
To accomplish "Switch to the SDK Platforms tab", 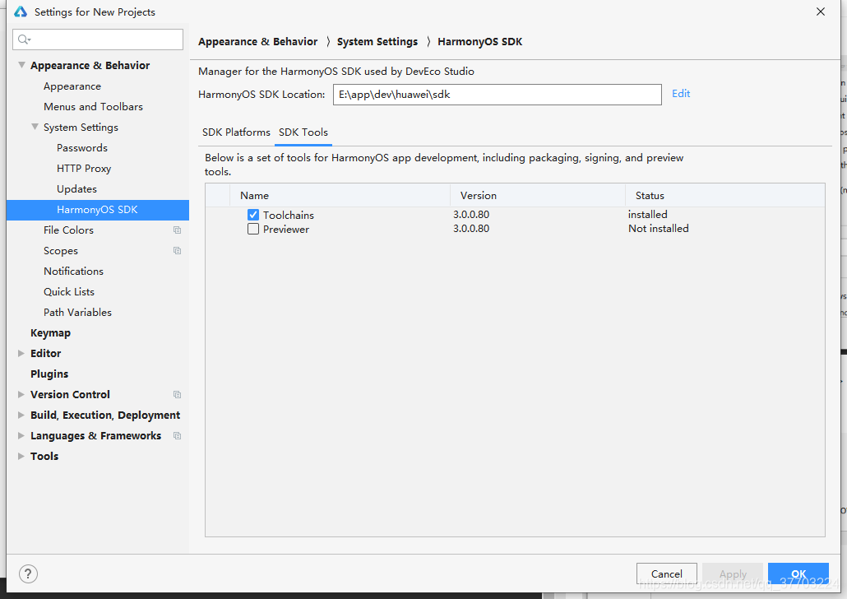I will (236, 132).
